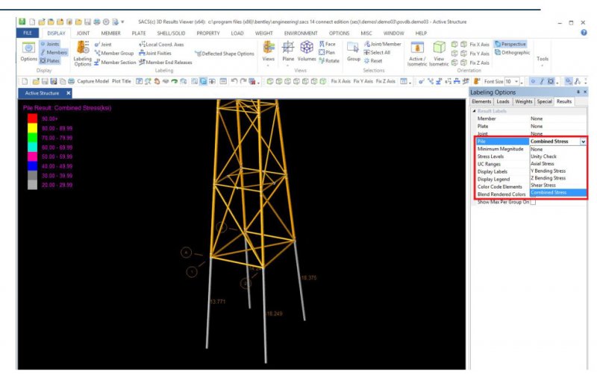Show Local Coord. Axes labels
Viewport: 597px width, 374px height.
(x=161, y=45)
